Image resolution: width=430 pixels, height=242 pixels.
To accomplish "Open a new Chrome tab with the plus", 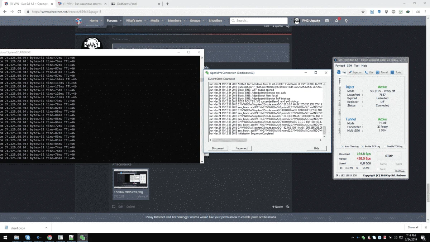I will (x=167, y=4).
